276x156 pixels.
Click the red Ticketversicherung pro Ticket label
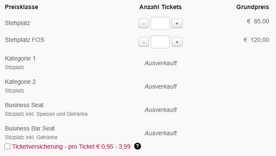[x=71, y=146]
